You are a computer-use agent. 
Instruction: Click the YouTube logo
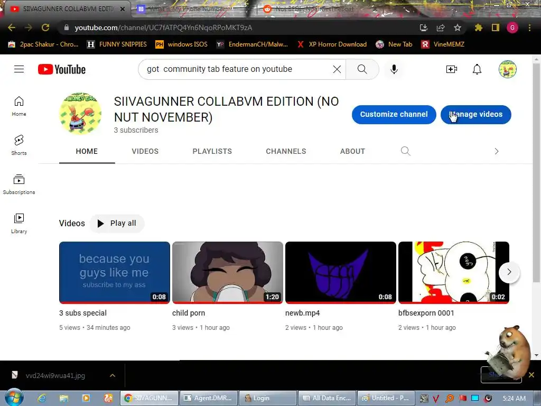click(x=62, y=69)
